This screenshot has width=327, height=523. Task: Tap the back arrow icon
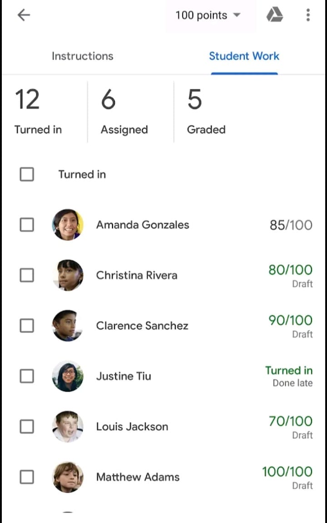[24, 15]
